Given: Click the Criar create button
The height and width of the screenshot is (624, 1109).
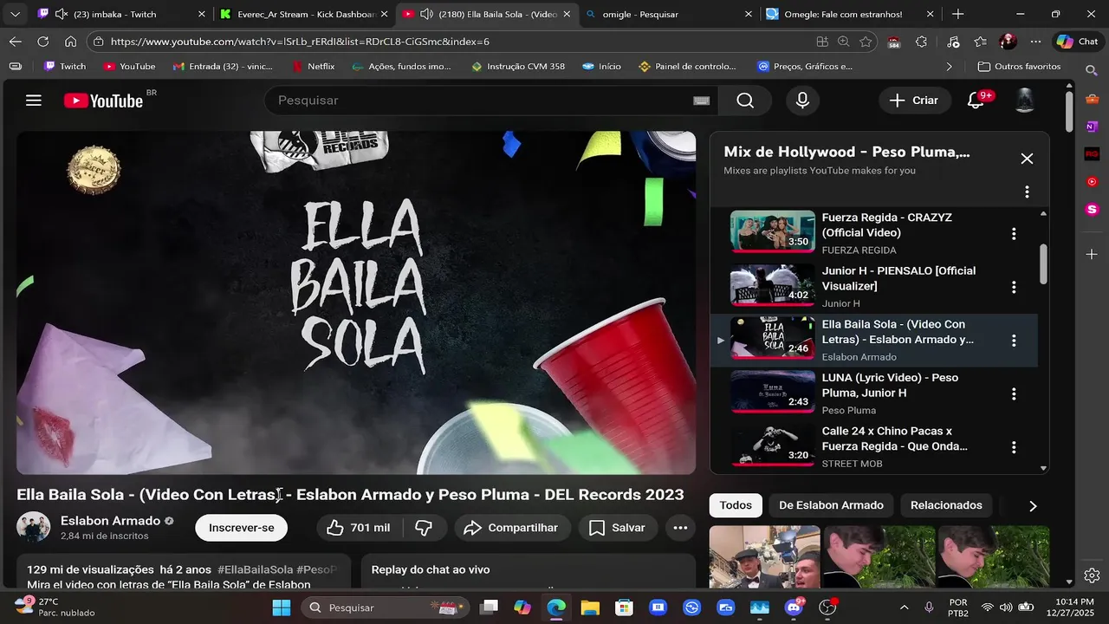Looking at the screenshot, I should click(x=915, y=101).
